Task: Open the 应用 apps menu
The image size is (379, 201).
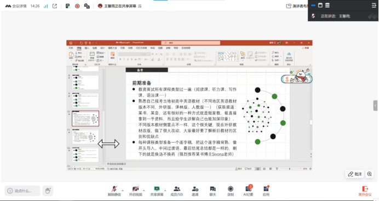Action: tap(266, 191)
